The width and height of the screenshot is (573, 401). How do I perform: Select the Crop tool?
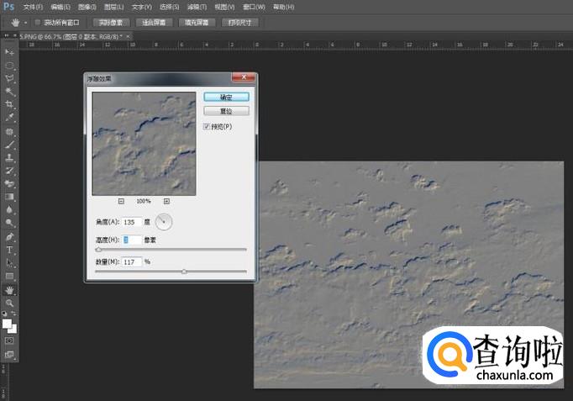10,104
